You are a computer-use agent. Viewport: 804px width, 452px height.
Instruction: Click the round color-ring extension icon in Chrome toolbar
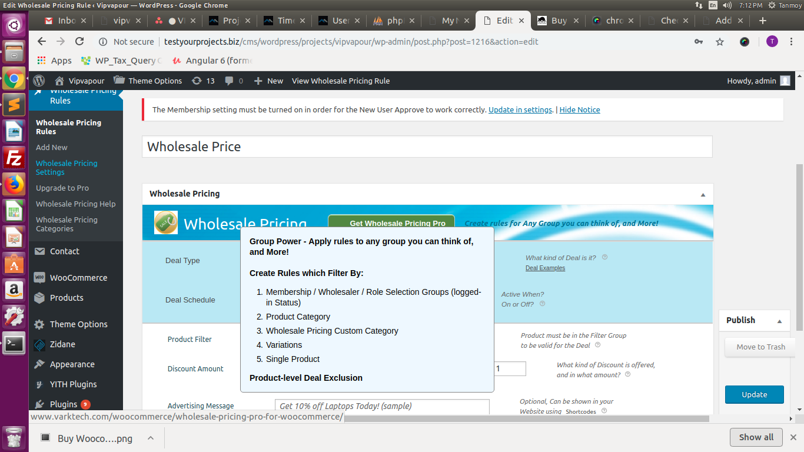pyautogui.click(x=745, y=42)
